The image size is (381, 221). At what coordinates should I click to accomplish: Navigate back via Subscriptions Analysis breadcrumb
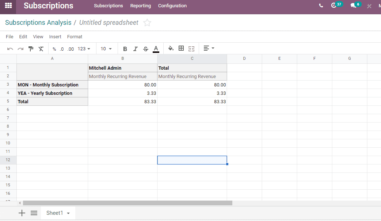[x=38, y=22]
